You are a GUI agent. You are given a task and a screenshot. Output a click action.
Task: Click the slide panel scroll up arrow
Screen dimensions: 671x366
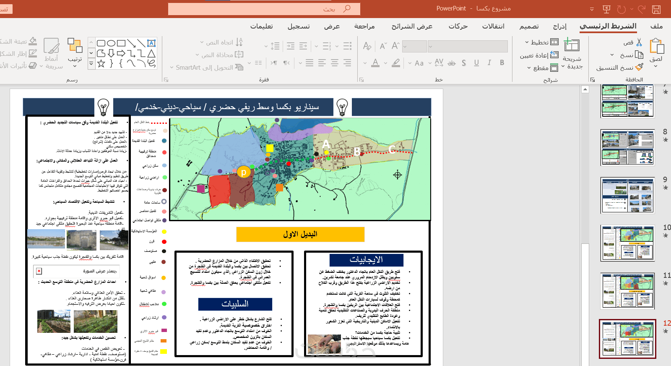coord(585,89)
